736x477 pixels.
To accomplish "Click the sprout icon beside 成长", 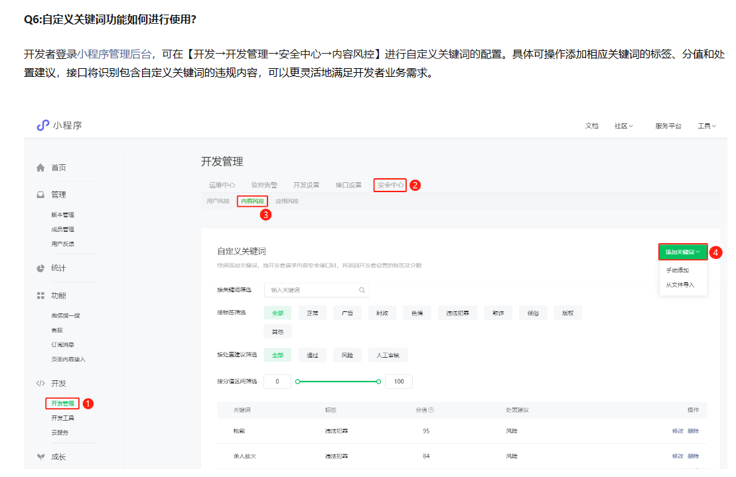I will click(x=41, y=457).
